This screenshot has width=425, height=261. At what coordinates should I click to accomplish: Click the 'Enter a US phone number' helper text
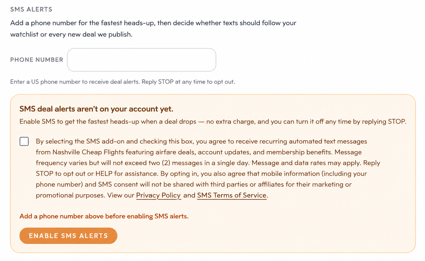[123, 82]
